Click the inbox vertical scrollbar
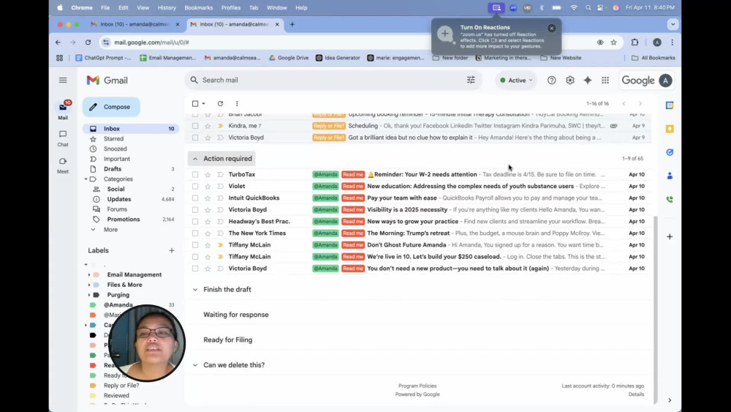This screenshot has height=412, width=731. click(655, 308)
